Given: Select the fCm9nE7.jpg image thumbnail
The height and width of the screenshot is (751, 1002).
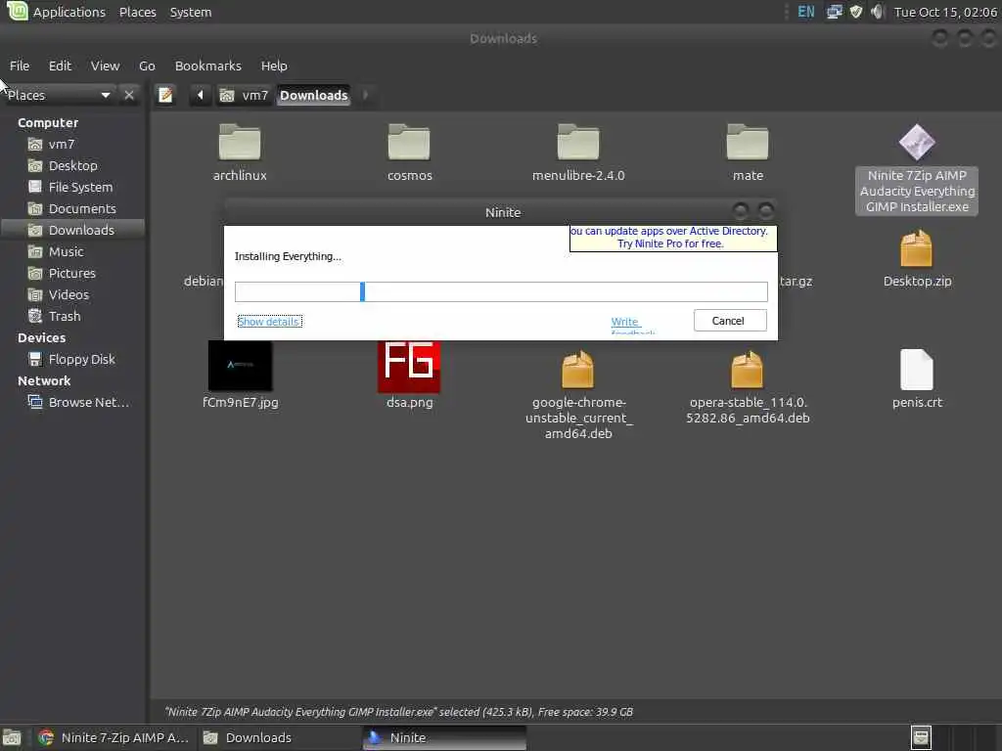Looking at the screenshot, I should click(x=241, y=366).
